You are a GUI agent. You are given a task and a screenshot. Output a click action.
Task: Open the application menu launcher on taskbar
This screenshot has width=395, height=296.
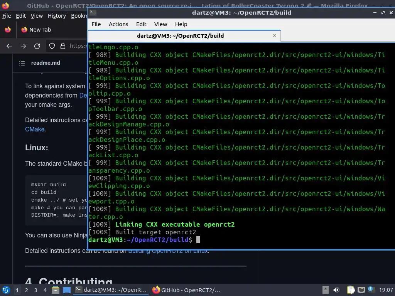6,290
